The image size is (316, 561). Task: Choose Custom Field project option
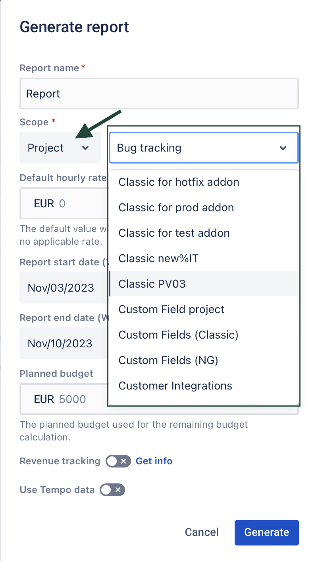(171, 310)
